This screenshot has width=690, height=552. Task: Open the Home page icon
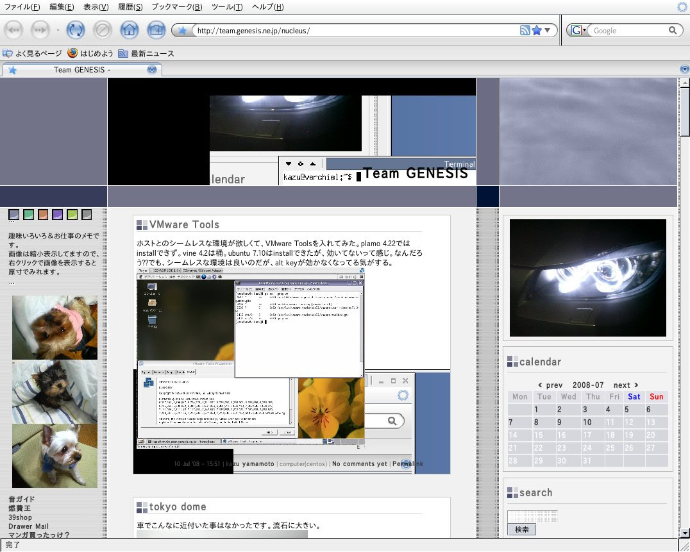tap(130, 30)
